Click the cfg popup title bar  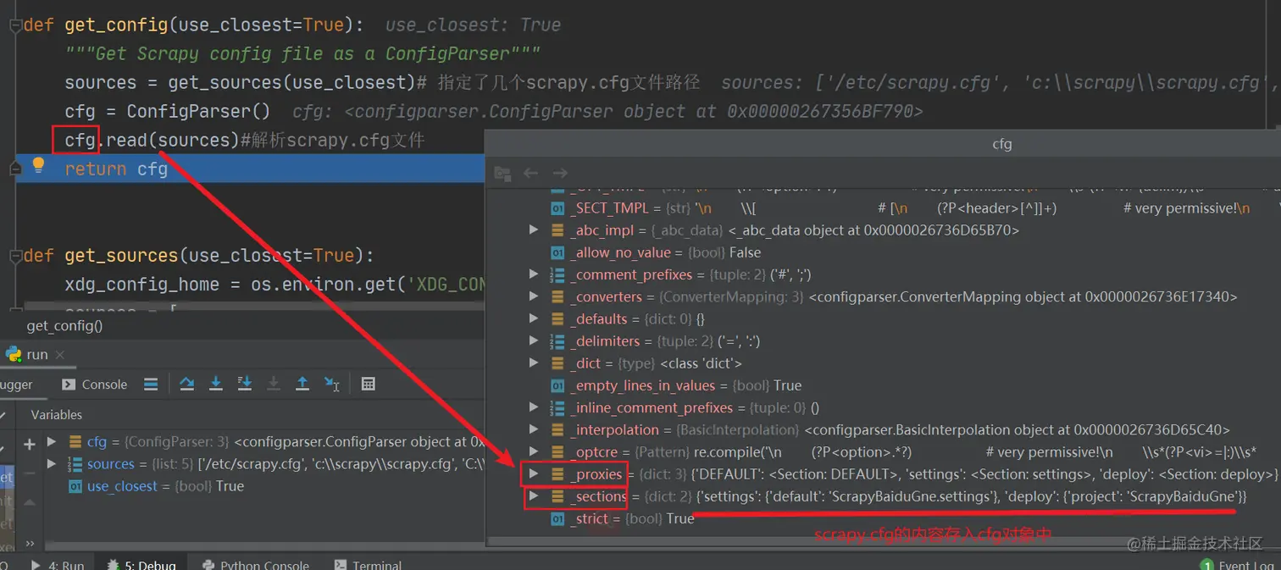(883, 144)
